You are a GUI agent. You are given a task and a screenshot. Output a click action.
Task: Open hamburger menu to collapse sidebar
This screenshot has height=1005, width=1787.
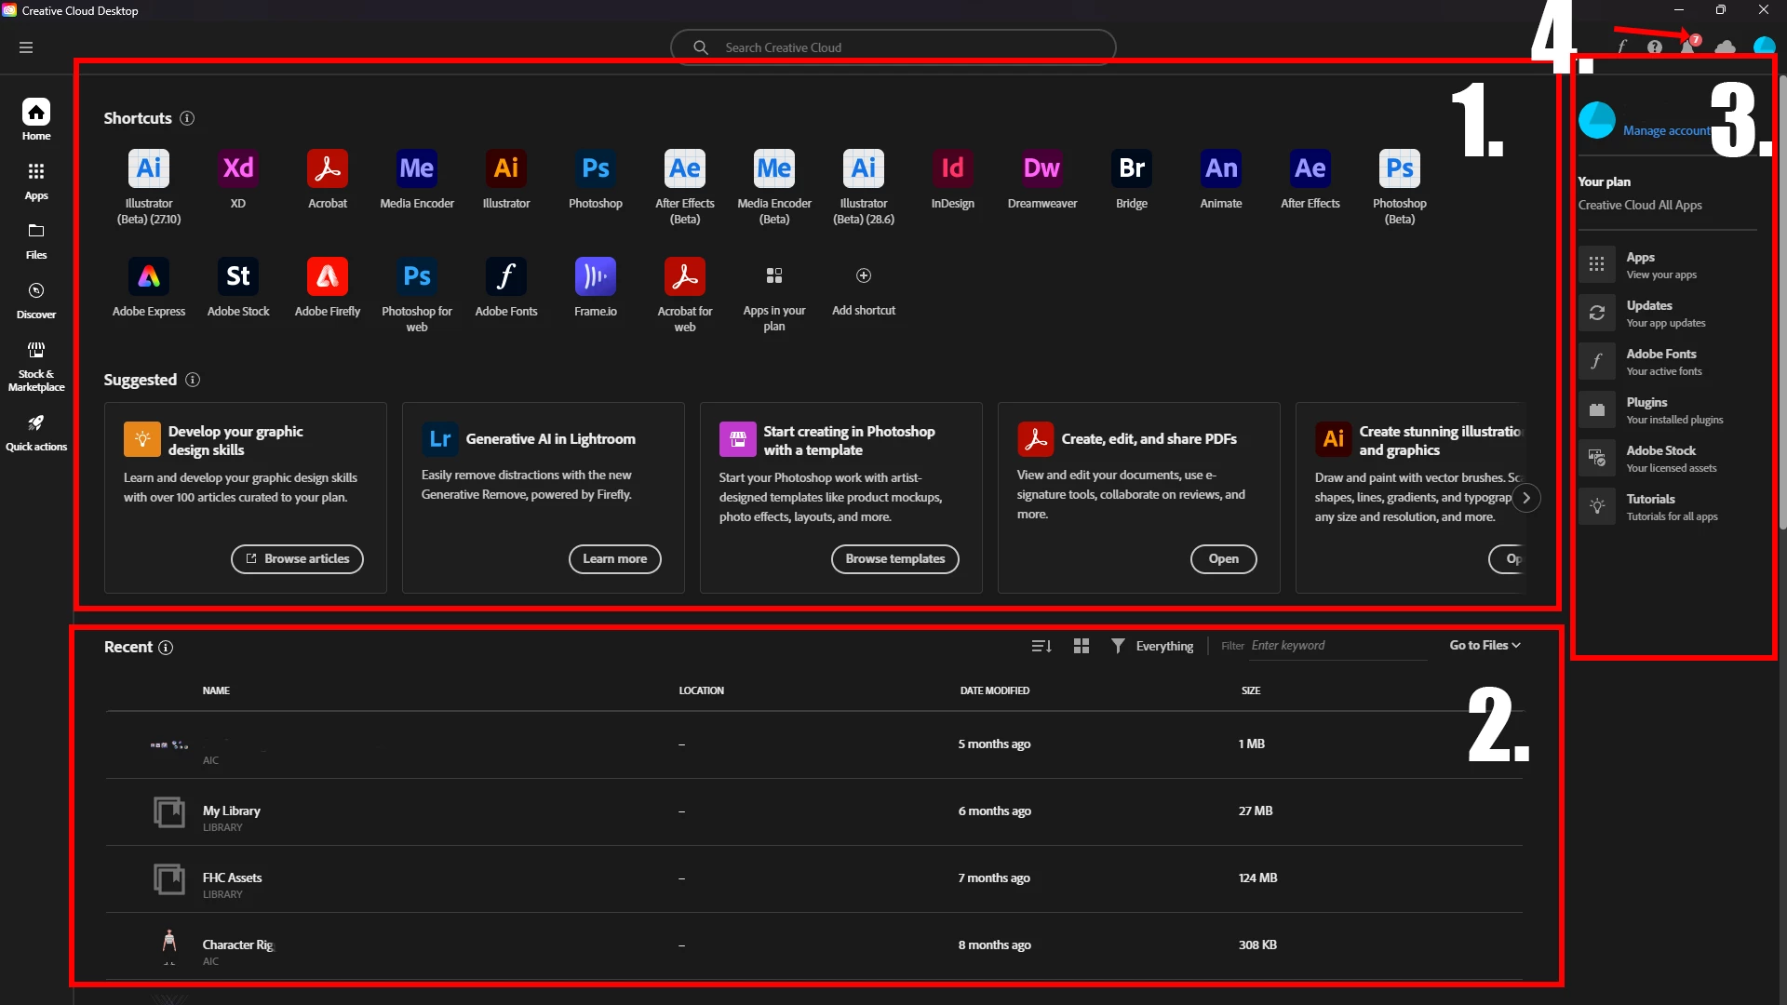coord(26,47)
